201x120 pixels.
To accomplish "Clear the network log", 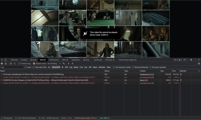I will coord(6,63).
